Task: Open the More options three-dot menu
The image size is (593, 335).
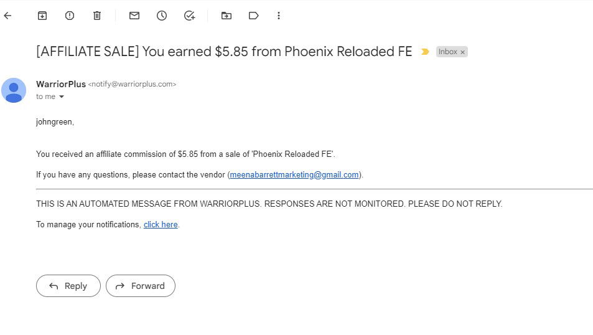Action: tap(279, 16)
